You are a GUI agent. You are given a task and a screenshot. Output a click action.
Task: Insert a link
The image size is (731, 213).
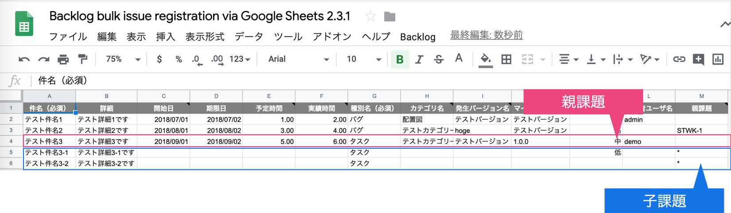tap(679, 59)
